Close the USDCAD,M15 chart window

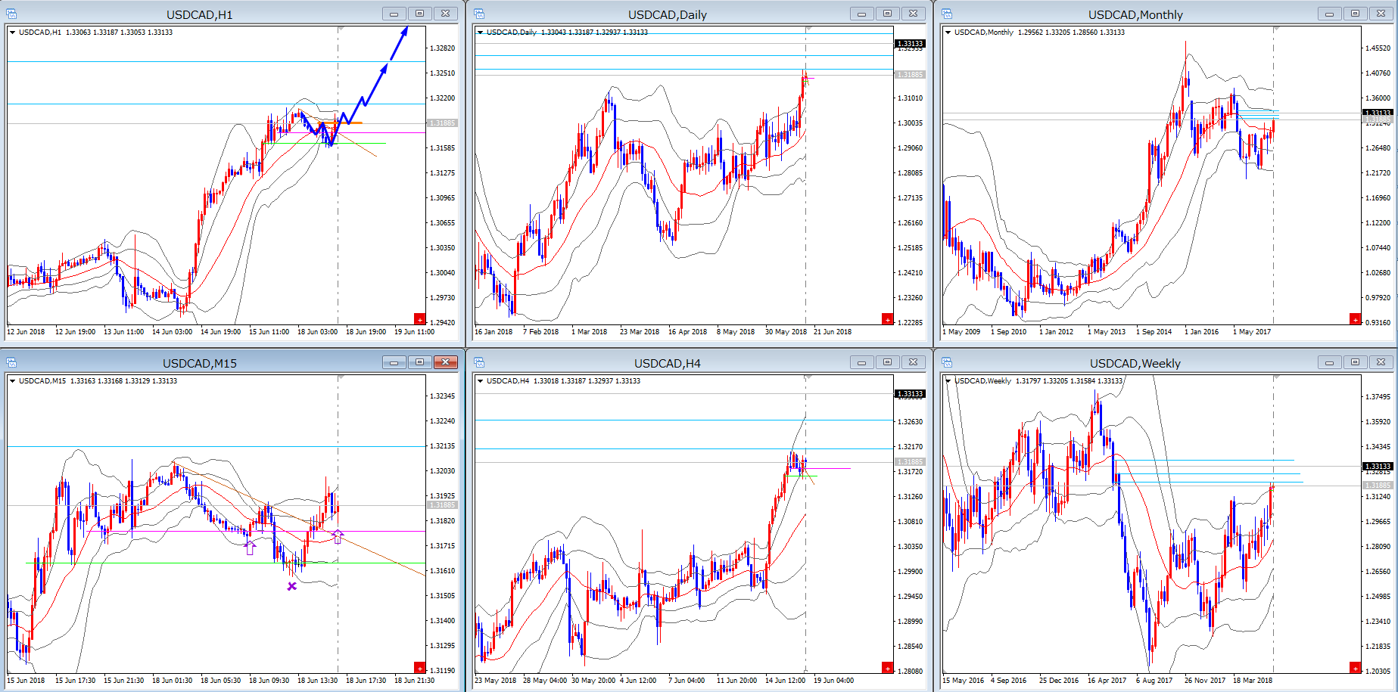click(x=446, y=362)
